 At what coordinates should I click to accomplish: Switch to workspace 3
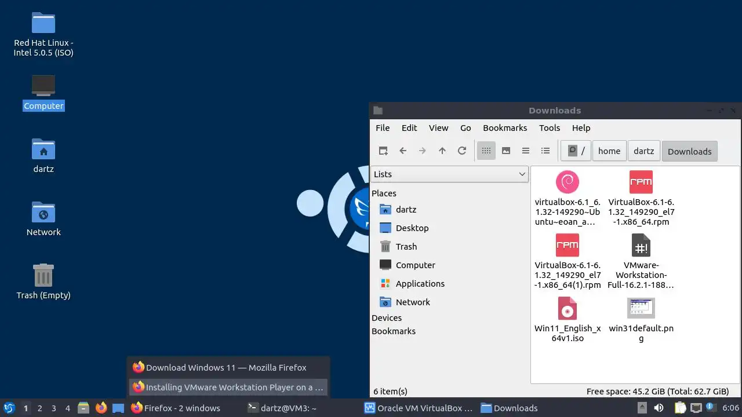pyautogui.click(x=53, y=408)
